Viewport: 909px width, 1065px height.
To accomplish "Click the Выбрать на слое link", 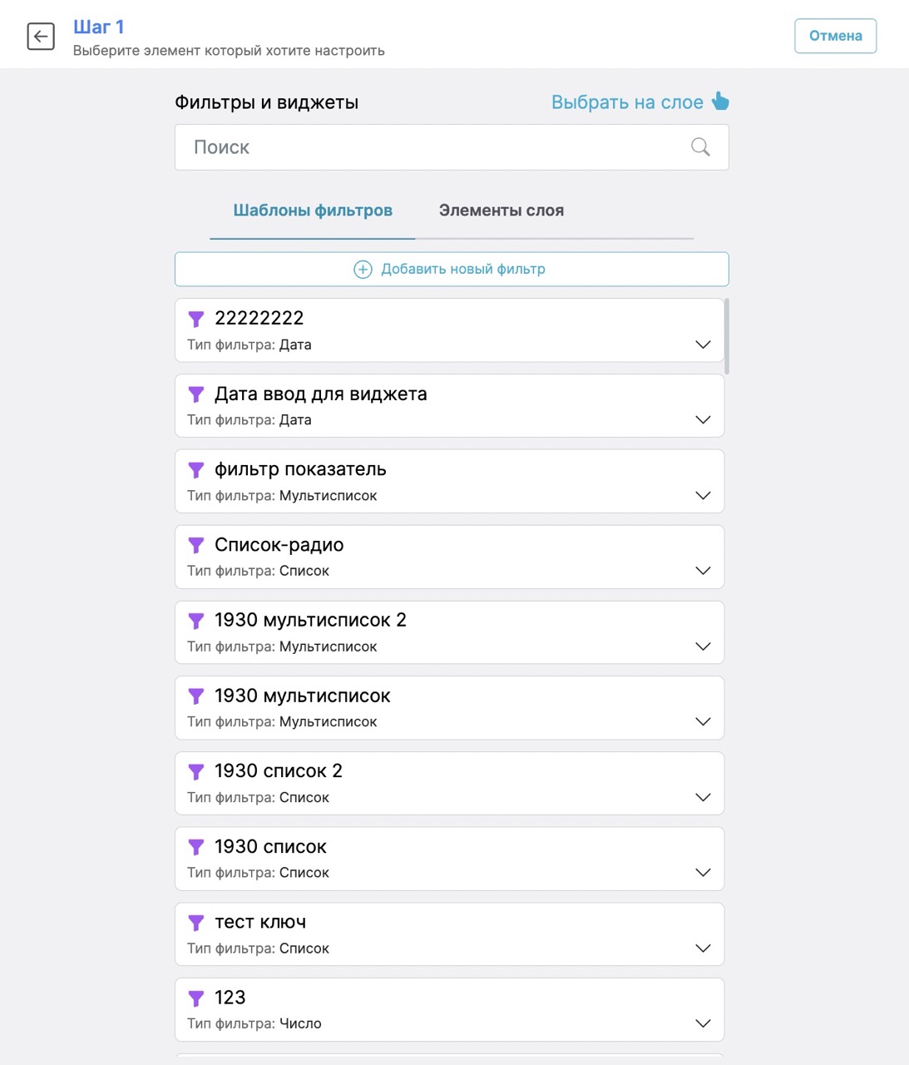I will tap(627, 102).
